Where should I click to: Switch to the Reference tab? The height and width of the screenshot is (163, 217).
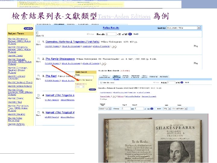click(x=153, y=77)
